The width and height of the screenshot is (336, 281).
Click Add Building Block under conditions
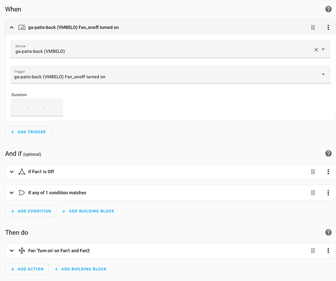pyautogui.click(x=88, y=211)
